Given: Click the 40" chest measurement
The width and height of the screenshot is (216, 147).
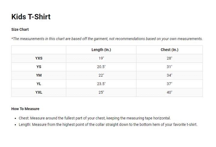Looking at the screenshot, I should pyautogui.click(x=169, y=92).
